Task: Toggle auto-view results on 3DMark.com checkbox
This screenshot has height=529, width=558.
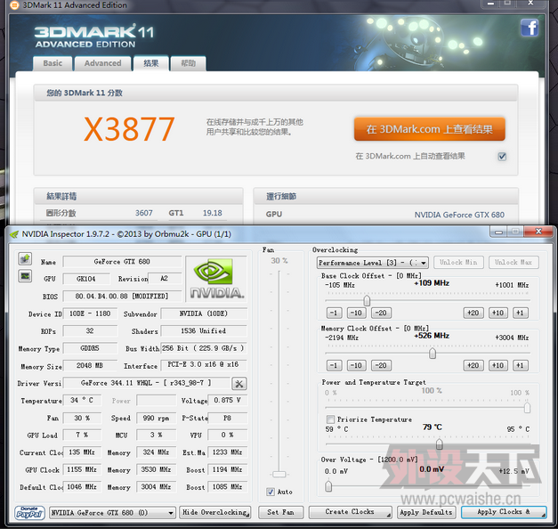Action: [502, 157]
